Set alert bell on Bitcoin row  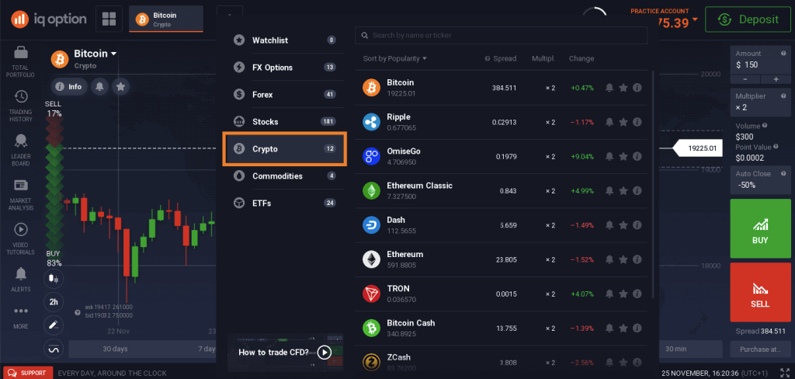click(609, 88)
